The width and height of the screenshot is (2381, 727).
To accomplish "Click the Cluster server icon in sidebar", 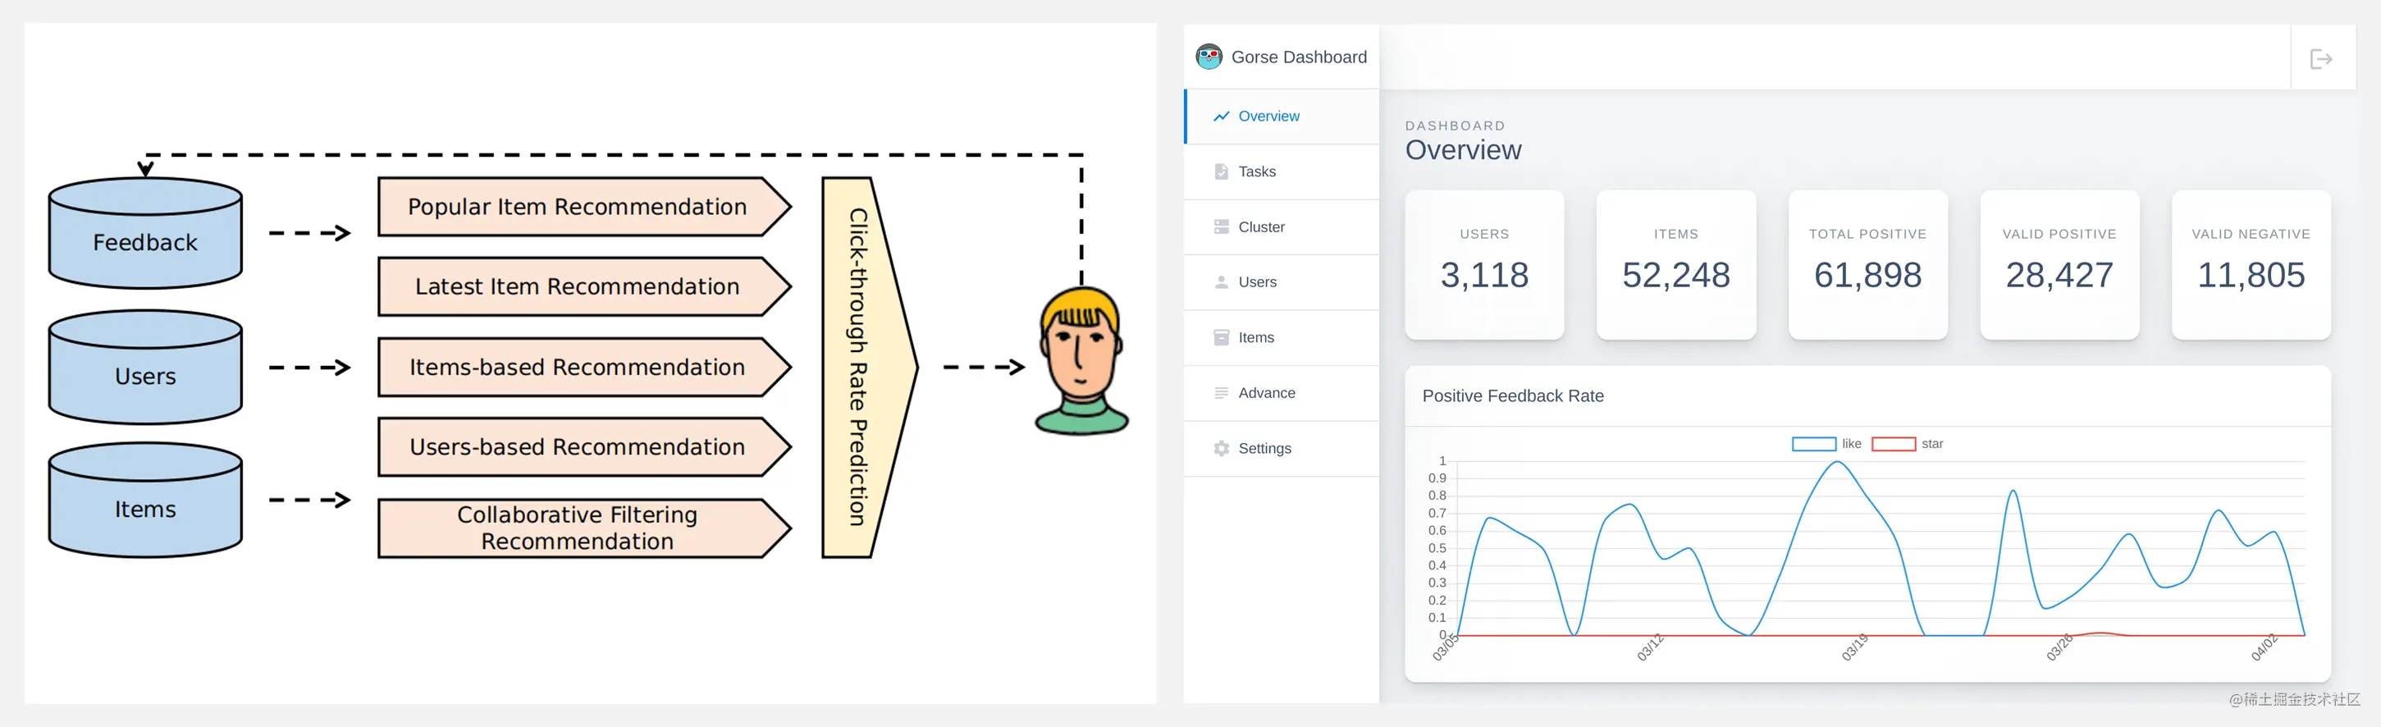I will click(x=1221, y=227).
